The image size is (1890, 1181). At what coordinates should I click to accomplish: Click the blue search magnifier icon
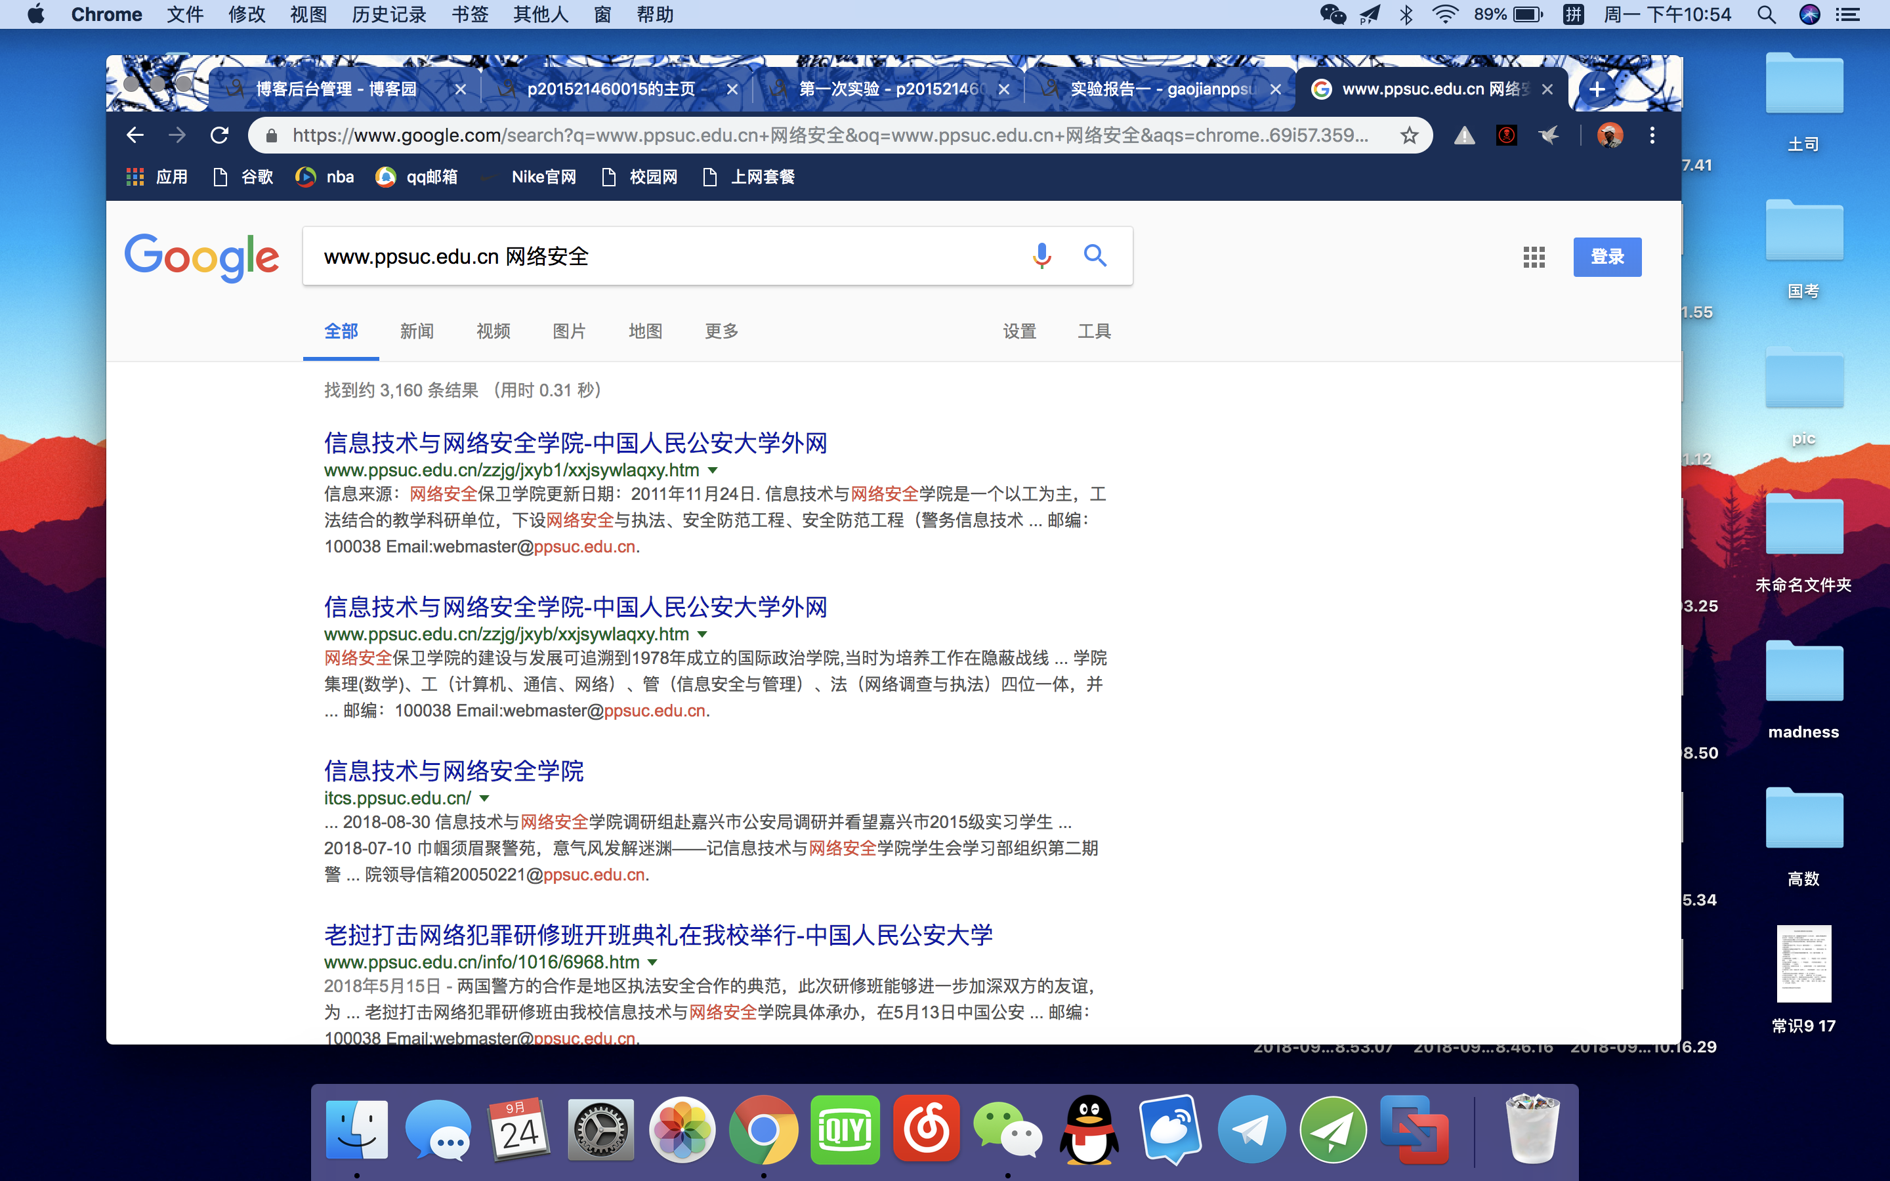pyautogui.click(x=1095, y=255)
